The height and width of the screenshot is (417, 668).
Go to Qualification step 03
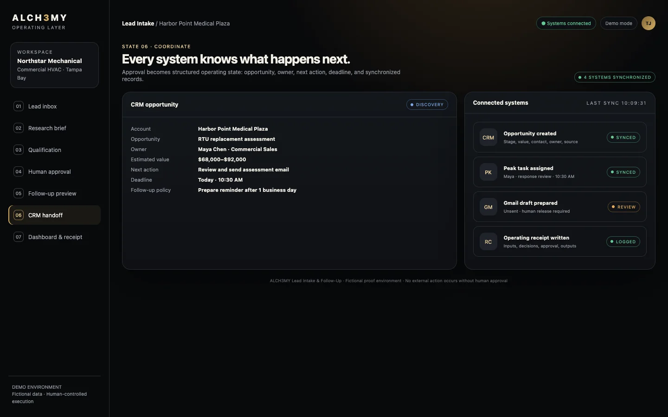(55, 150)
